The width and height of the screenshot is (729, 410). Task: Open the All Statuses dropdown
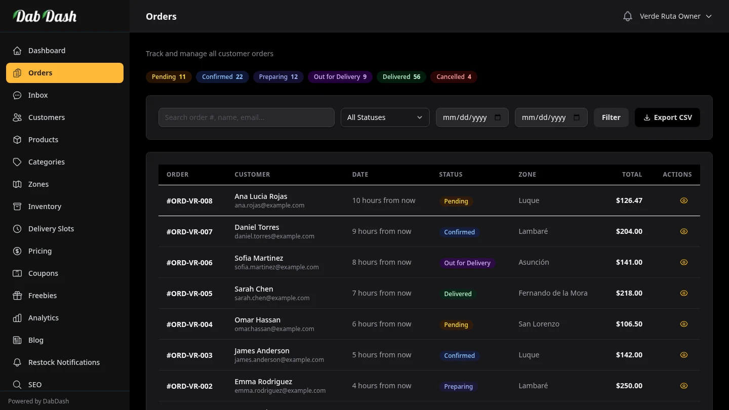(x=385, y=117)
